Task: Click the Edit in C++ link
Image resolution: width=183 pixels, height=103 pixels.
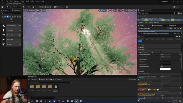Action: point(177,33)
